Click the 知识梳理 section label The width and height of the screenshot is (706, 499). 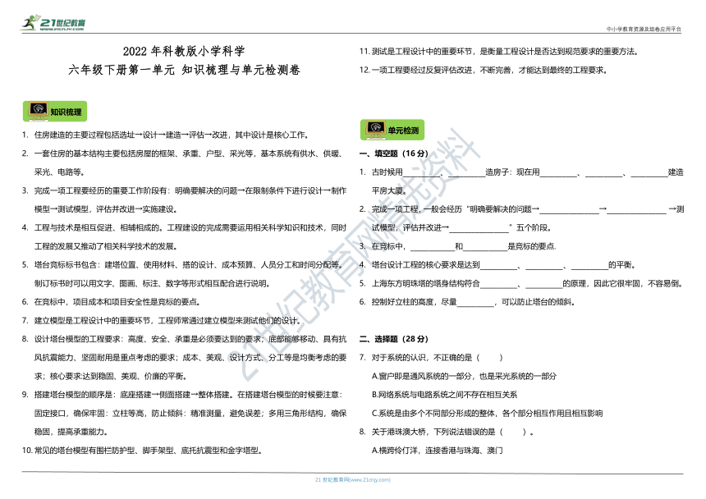coord(66,112)
